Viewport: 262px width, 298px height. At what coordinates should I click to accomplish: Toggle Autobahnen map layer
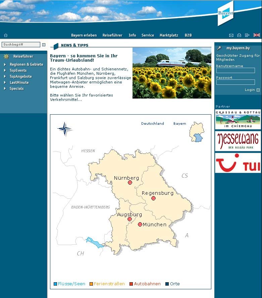(131, 284)
